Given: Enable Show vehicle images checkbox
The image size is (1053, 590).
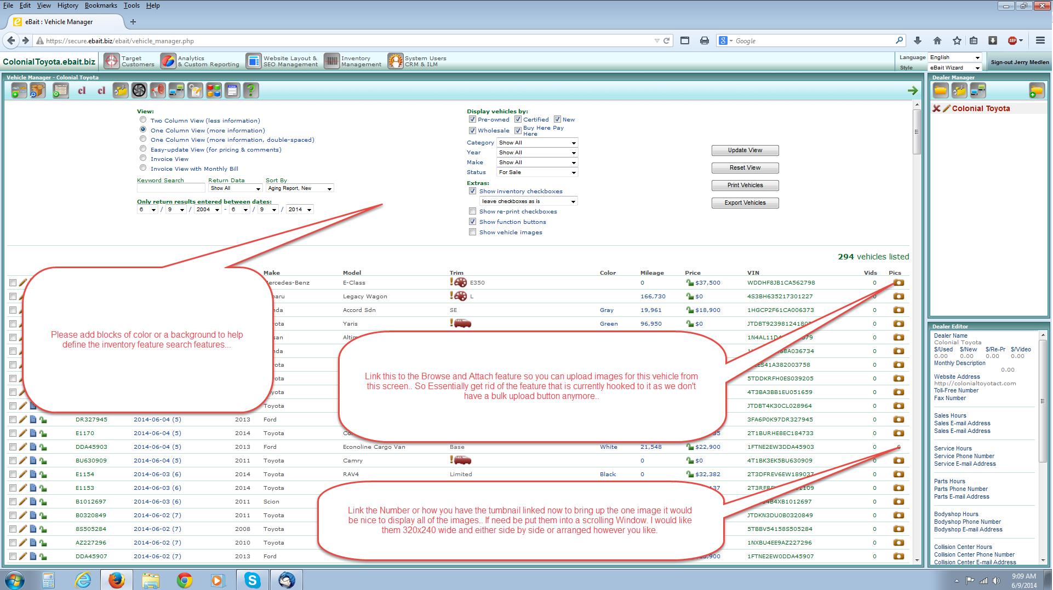Looking at the screenshot, I should click(x=472, y=232).
